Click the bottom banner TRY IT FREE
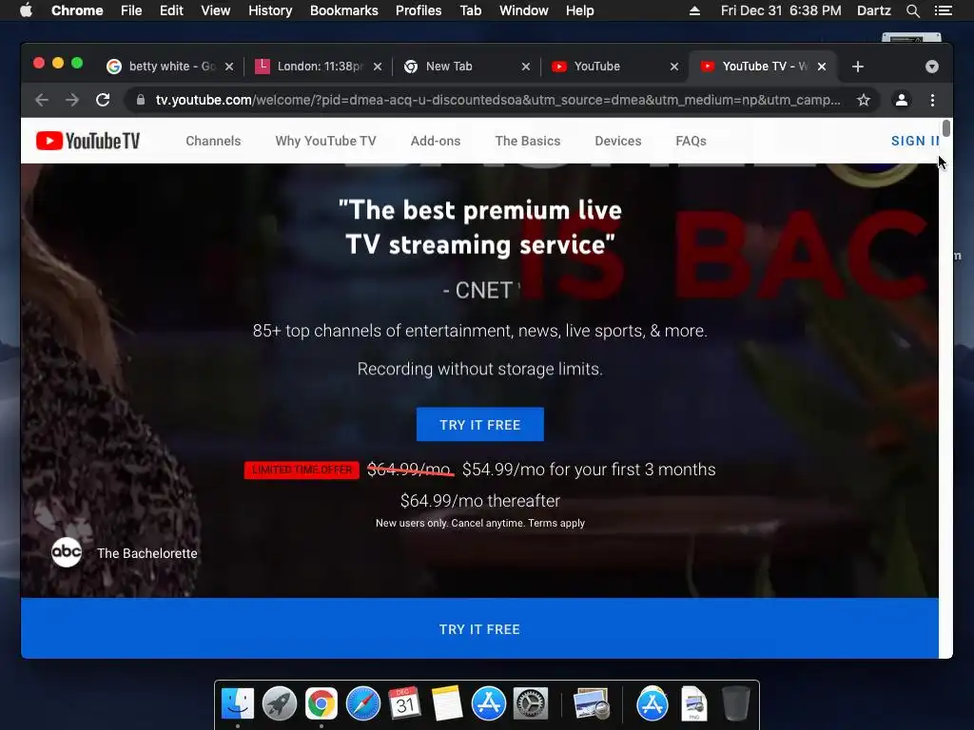This screenshot has height=730, width=974. pos(479,629)
